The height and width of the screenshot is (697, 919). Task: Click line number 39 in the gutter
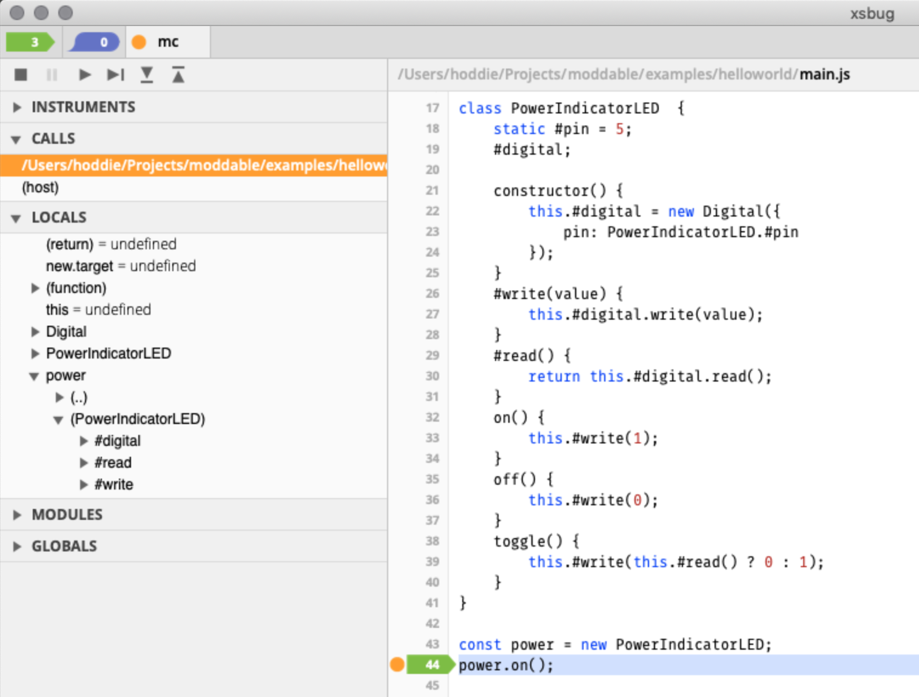coord(432,562)
